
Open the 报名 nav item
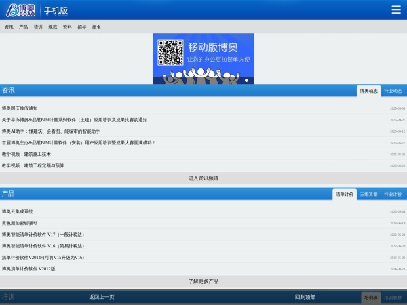click(96, 27)
